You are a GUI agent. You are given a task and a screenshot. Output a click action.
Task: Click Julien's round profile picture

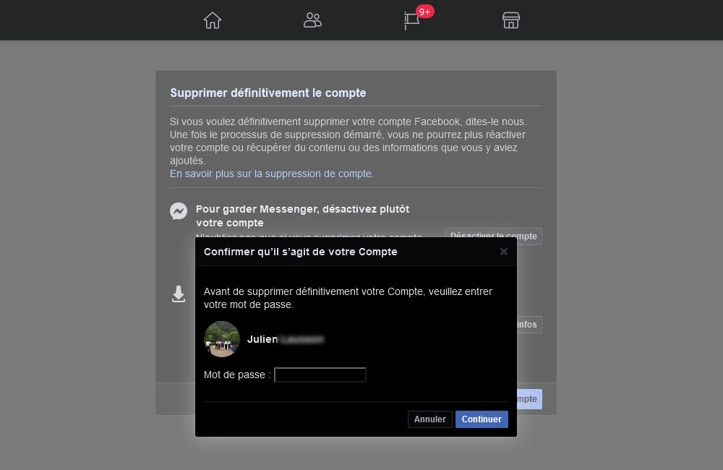[222, 339]
